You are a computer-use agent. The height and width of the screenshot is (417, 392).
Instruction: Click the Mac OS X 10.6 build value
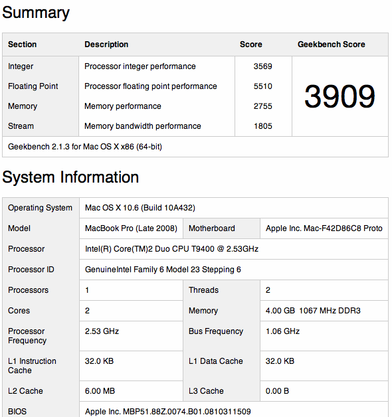point(140,208)
